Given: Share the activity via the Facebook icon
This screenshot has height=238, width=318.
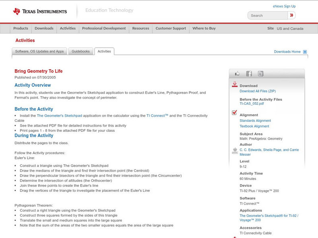Looking at the screenshot, I should 249,74.
